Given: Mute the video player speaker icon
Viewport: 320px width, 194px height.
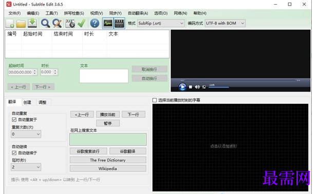Looking at the screenshot, I should (x=197, y=87).
